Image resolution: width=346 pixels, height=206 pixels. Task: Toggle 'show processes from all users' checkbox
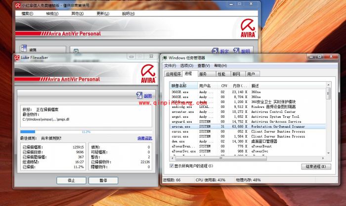(x=172, y=166)
